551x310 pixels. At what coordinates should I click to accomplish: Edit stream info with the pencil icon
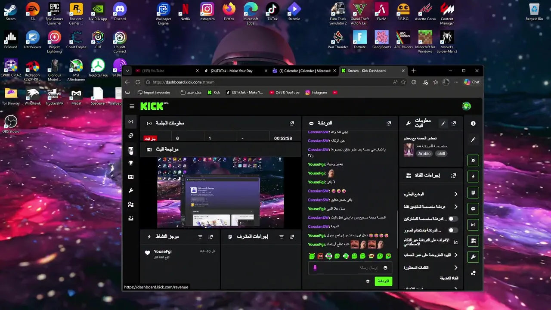click(x=443, y=123)
